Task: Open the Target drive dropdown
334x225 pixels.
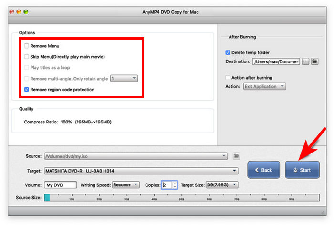Action: click(x=141, y=171)
